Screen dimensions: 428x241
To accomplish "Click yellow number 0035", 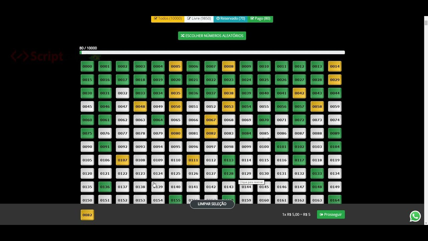I will 176,93.
